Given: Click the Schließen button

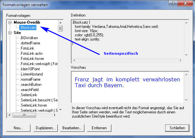Looking at the screenshot, I should (177, 128).
